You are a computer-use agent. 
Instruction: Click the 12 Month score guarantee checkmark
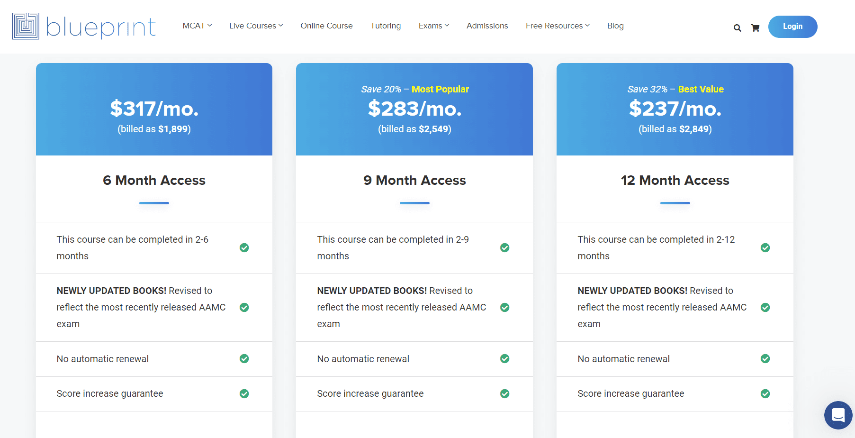pyautogui.click(x=765, y=393)
